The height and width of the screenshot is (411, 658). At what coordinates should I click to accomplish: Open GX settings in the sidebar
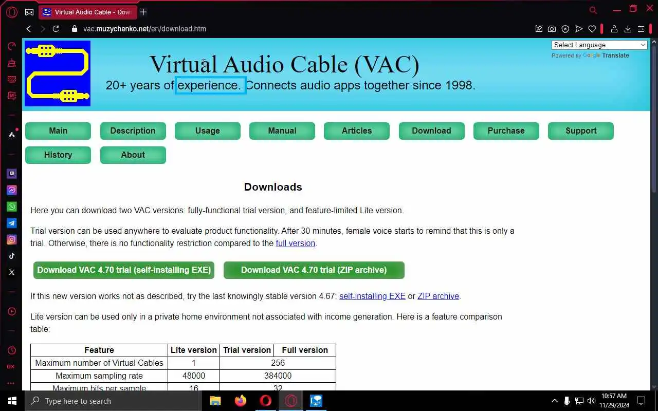coord(11,367)
